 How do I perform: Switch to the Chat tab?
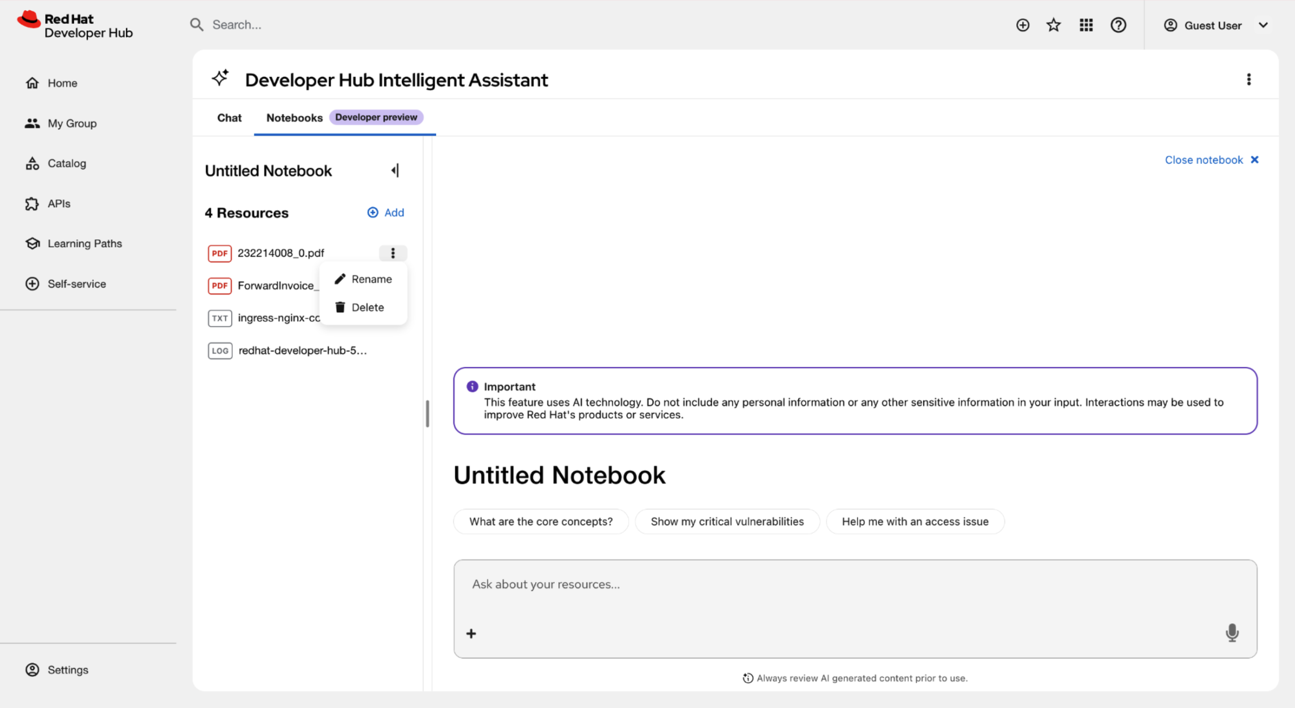pyautogui.click(x=229, y=117)
